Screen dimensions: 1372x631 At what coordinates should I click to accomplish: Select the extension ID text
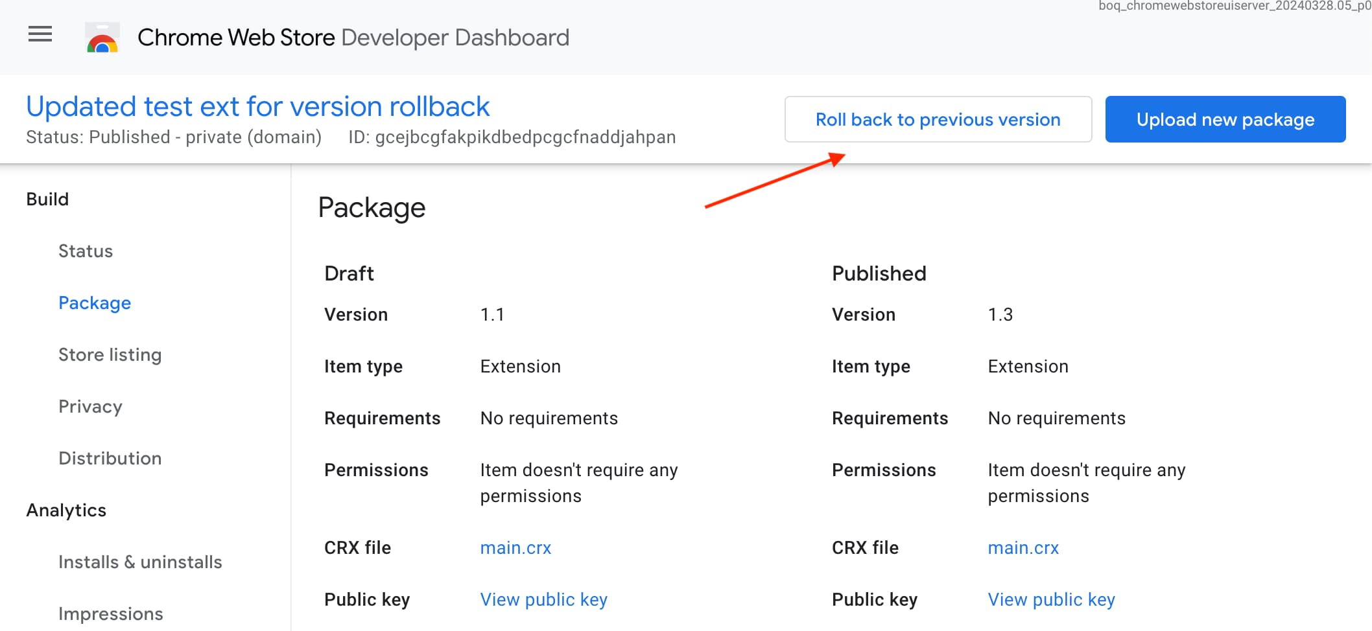[526, 137]
